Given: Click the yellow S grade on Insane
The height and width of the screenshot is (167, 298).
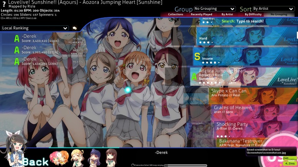Looking at the screenshot, I should pos(197,56).
